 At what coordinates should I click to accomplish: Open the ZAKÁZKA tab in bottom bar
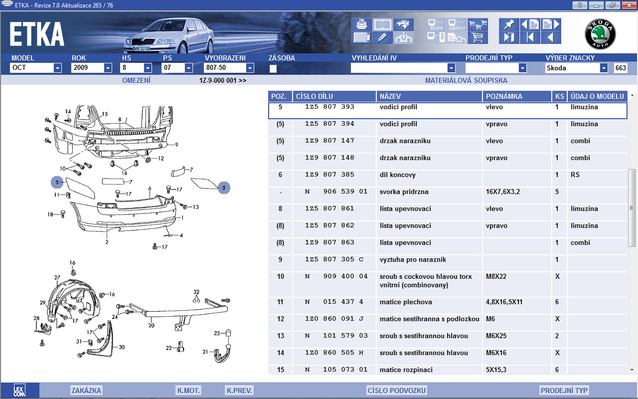tap(86, 391)
